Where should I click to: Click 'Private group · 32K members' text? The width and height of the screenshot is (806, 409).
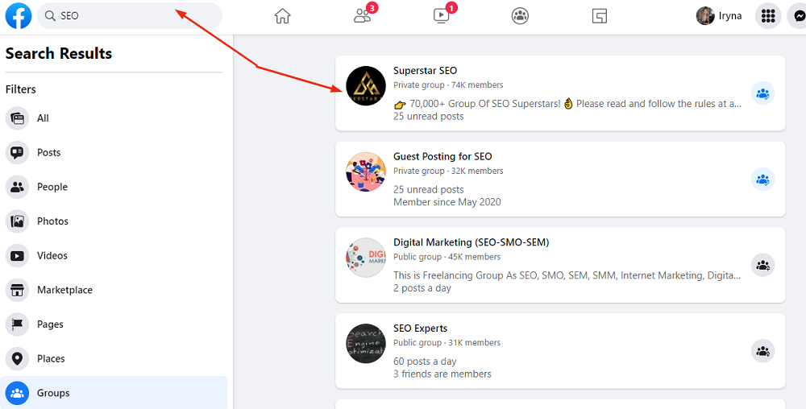(448, 171)
